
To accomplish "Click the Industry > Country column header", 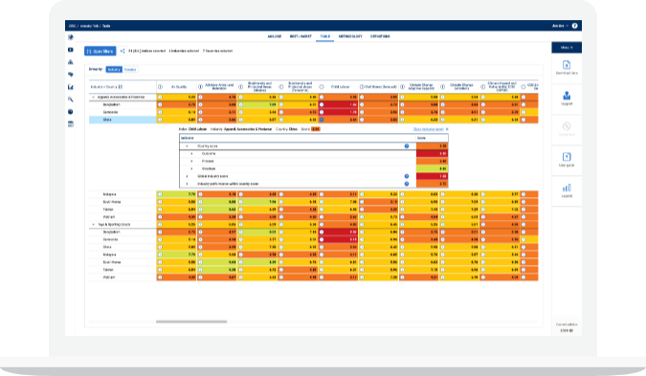I will [x=103, y=87].
